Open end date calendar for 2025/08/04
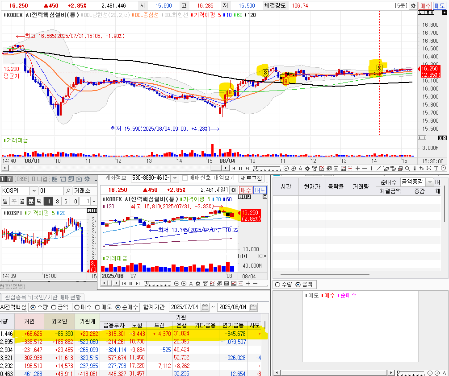 click(253, 307)
